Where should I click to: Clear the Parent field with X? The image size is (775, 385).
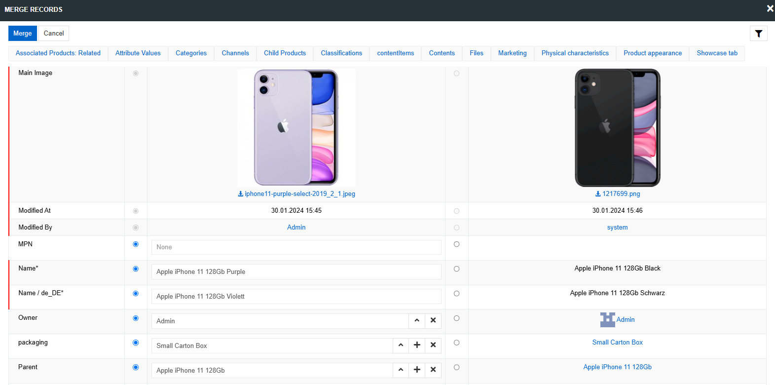tap(433, 370)
